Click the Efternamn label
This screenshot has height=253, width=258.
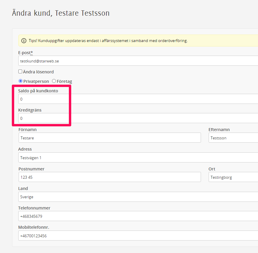pyautogui.click(x=219, y=130)
